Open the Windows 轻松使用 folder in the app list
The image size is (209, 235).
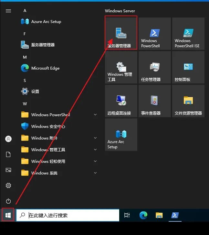point(59,161)
